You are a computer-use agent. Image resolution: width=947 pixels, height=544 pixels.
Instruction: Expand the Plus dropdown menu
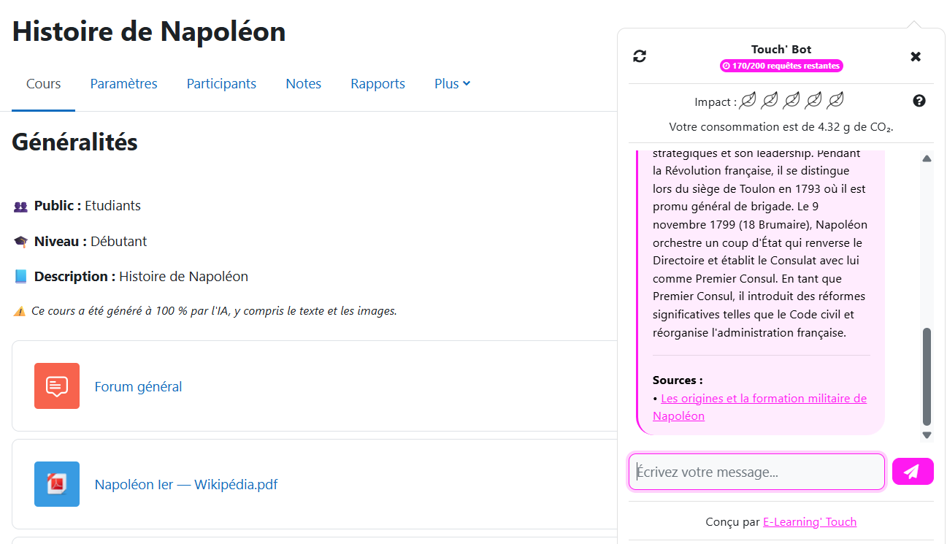click(452, 84)
